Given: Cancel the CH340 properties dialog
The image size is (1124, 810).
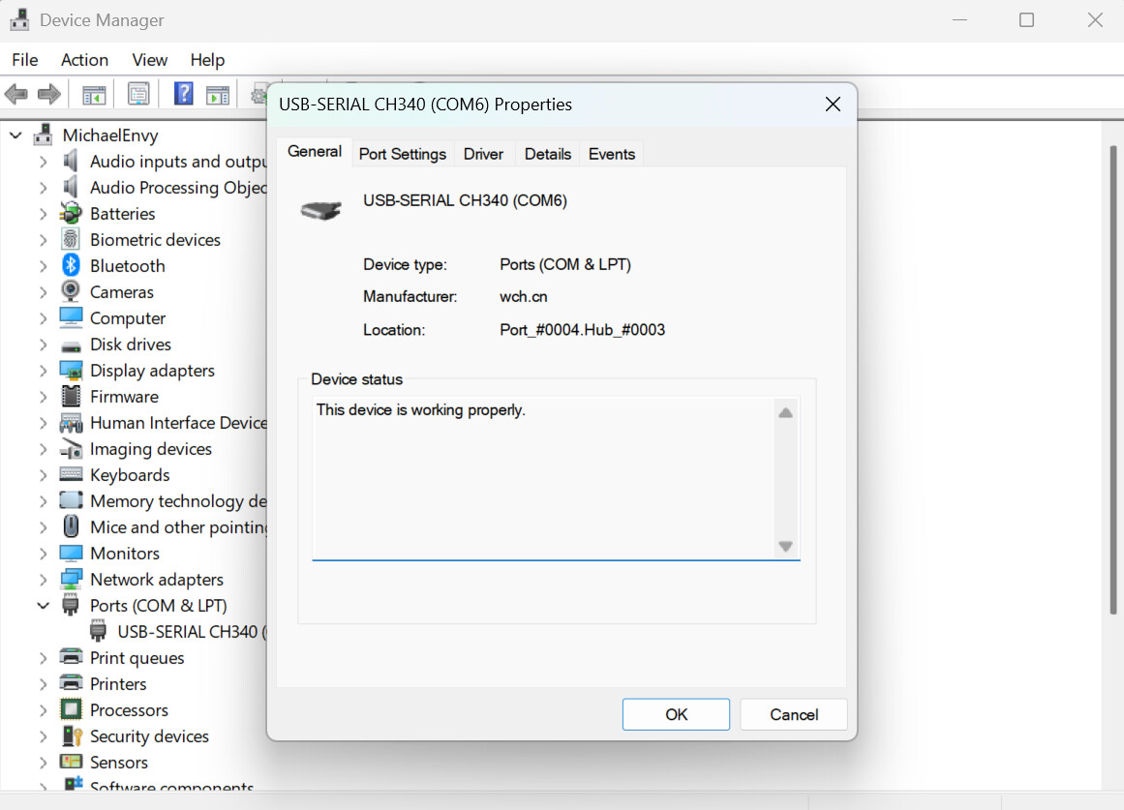Looking at the screenshot, I should click(x=793, y=714).
